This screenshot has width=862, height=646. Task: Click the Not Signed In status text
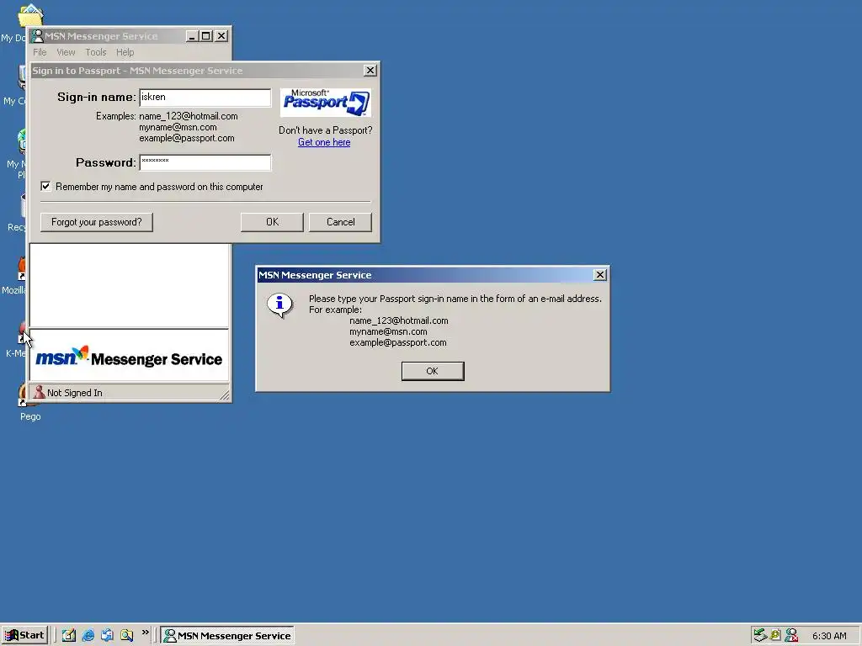[x=75, y=393]
